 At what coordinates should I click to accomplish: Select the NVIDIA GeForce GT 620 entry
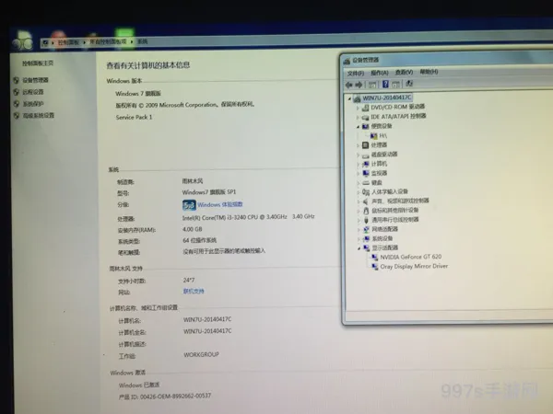[411, 257]
